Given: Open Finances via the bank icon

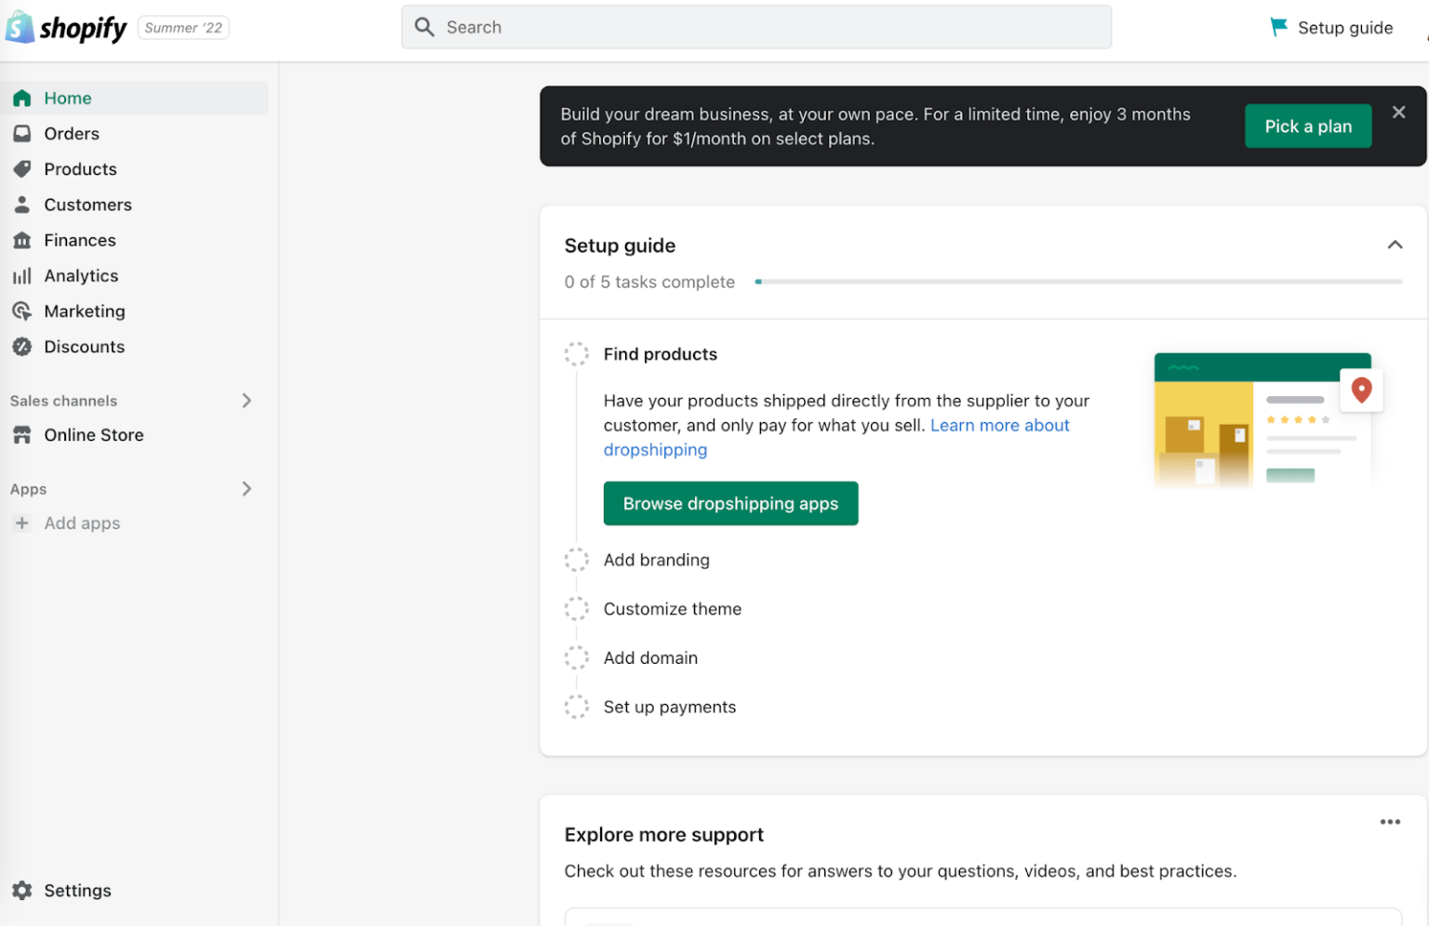Looking at the screenshot, I should (x=22, y=240).
